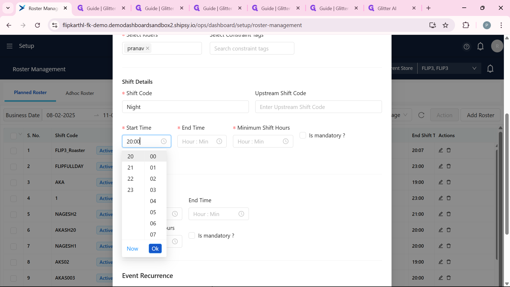Check the AKA row checkbox
510x287 pixels.
(14, 183)
